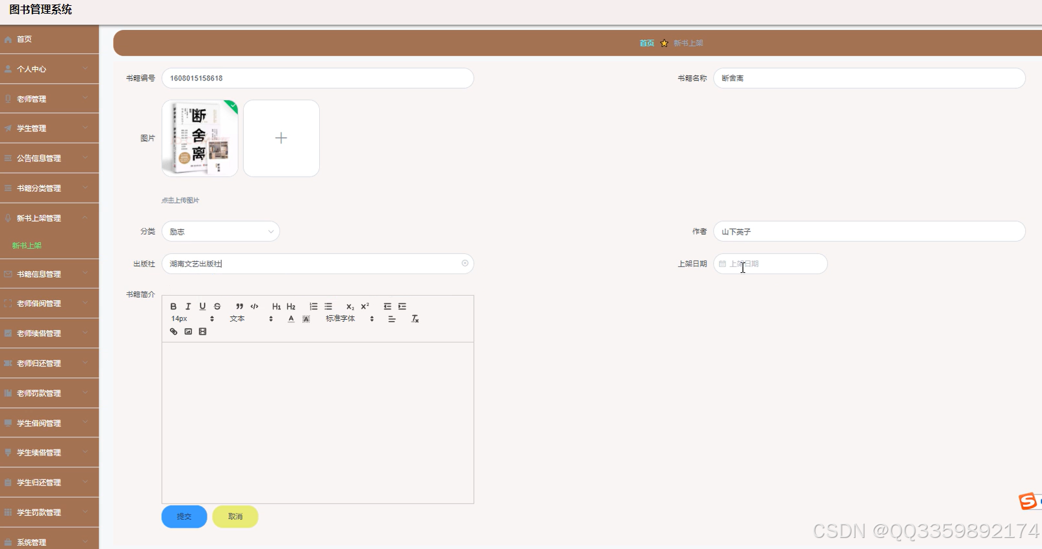The image size is (1042, 549).
Task: Expand 学生罚款管理 sidebar menu
Action: [49, 513]
